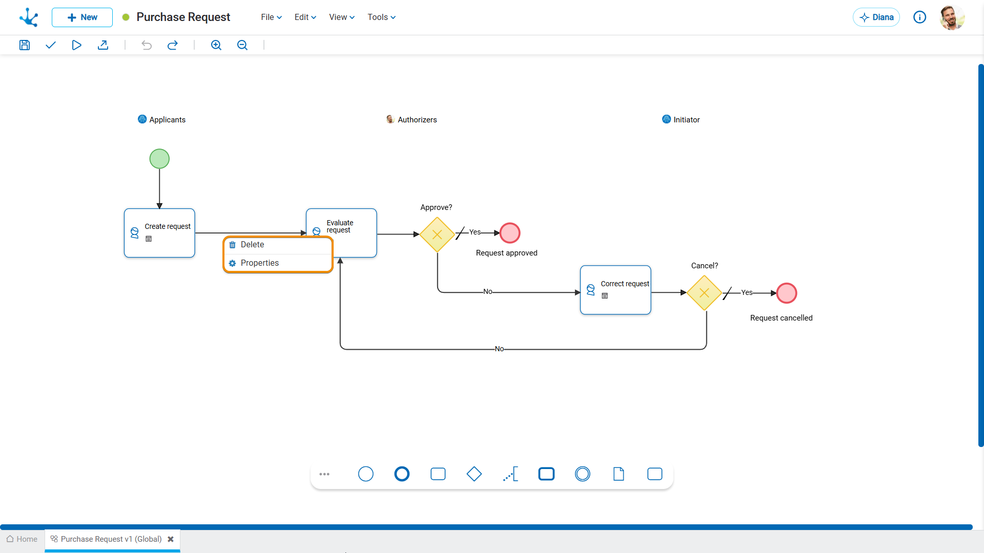Redo the last change

click(x=173, y=45)
